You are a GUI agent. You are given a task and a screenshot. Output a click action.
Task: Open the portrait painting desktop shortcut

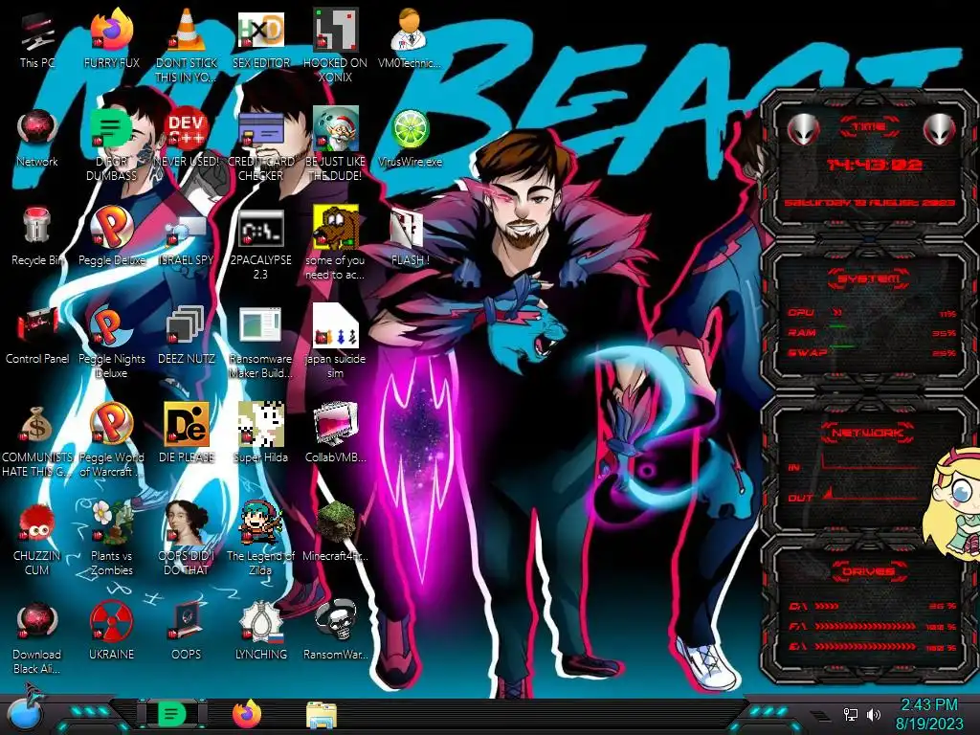click(x=187, y=539)
